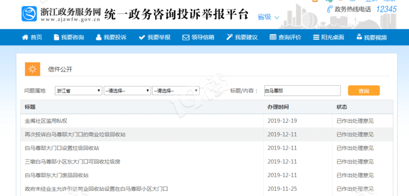Viewport: 409px width, 196px height.
Task: Click the table icon beside 查询评价
Action: click(273, 37)
